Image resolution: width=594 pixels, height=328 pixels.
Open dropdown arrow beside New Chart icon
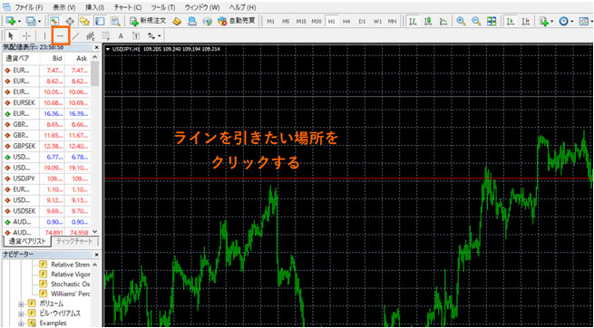pos(19,21)
